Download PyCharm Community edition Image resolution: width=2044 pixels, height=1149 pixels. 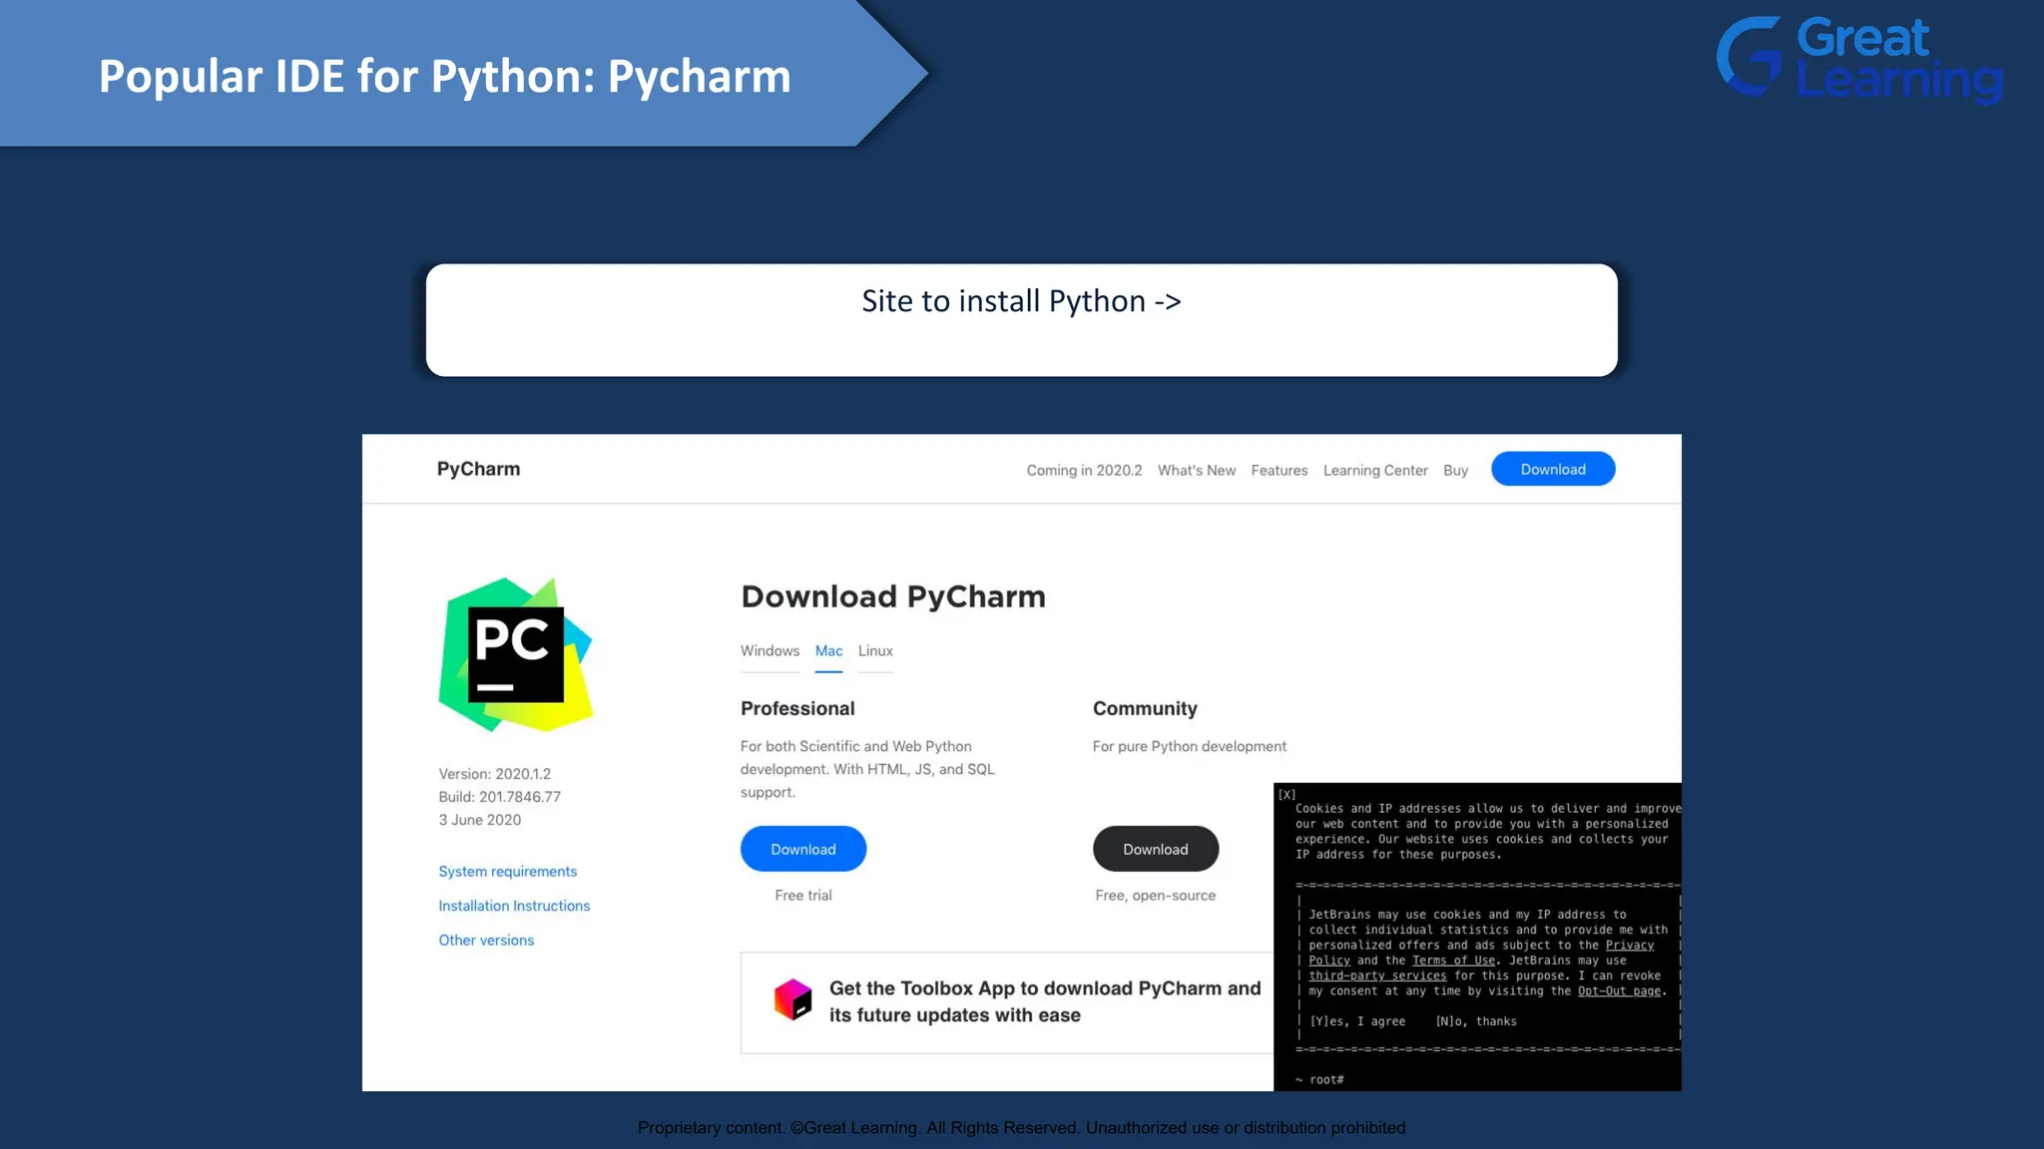coord(1156,849)
